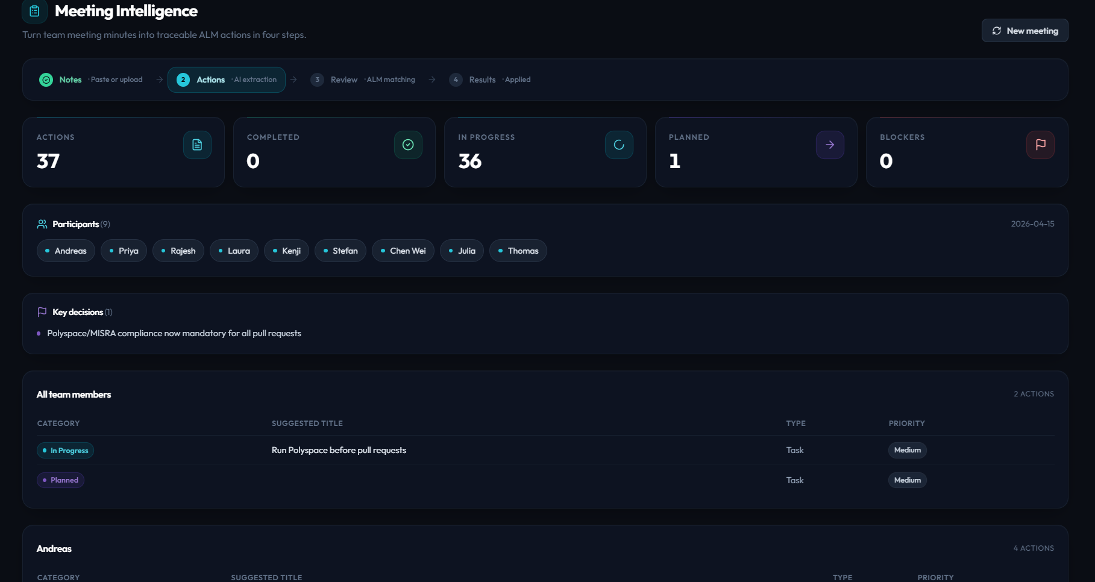Click Task type in Run Polyspace row

(795, 450)
